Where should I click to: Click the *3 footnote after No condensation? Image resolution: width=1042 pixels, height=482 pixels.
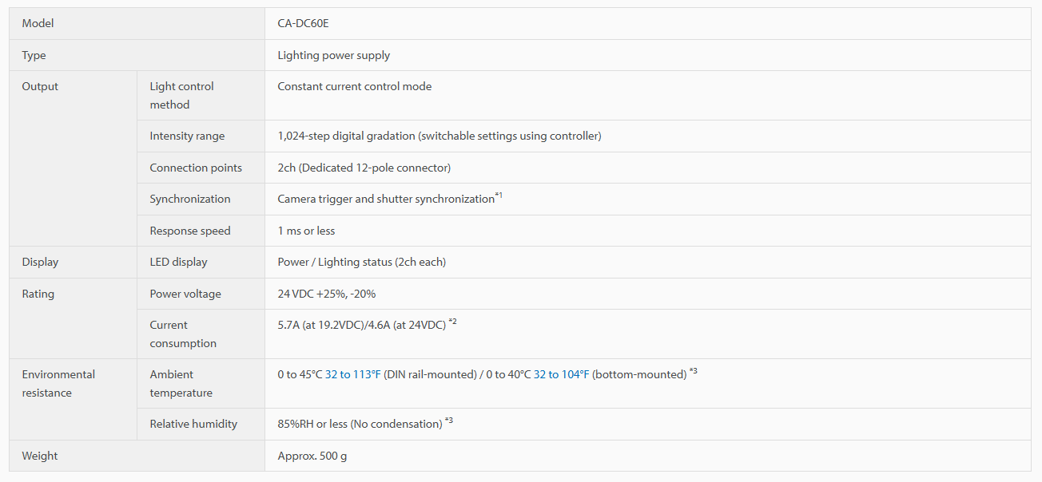pyautogui.click(x=448, y=421)
